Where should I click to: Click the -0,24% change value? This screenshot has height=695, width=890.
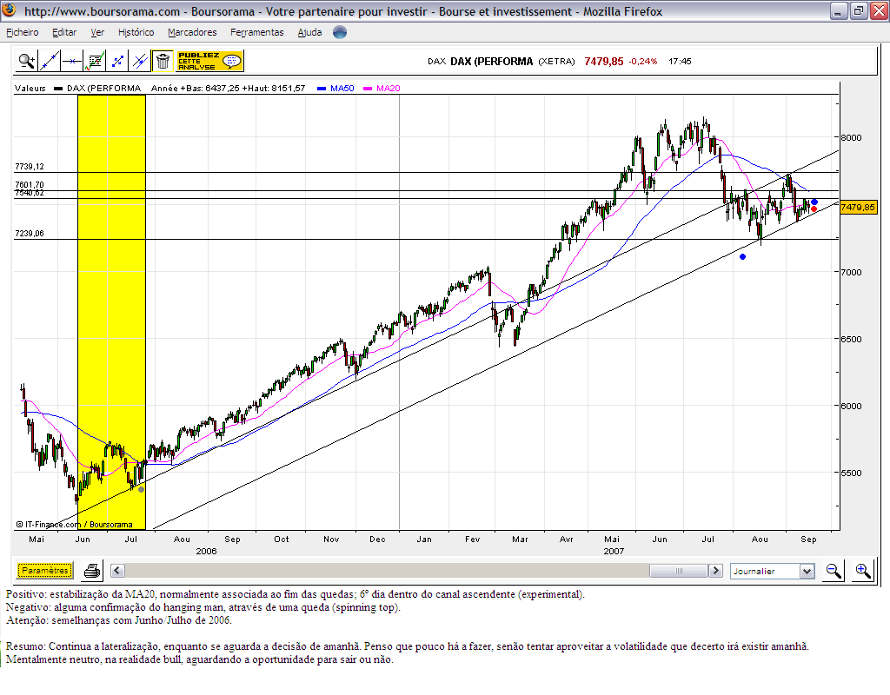(x=642, y=62)
